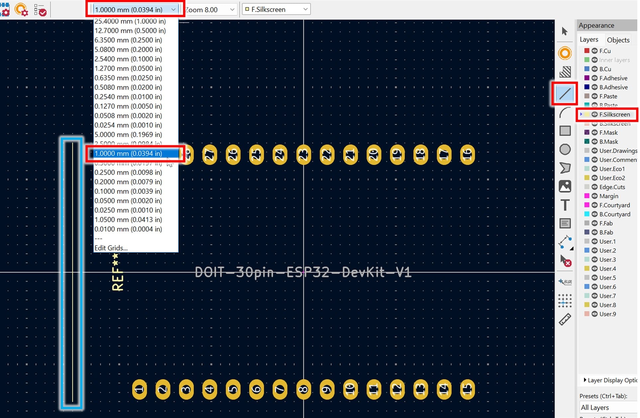This screenshot has height=418, width=640.
Task: Click Edit Grids... entry
Action: pyautogui.click(x=111, y=248)
